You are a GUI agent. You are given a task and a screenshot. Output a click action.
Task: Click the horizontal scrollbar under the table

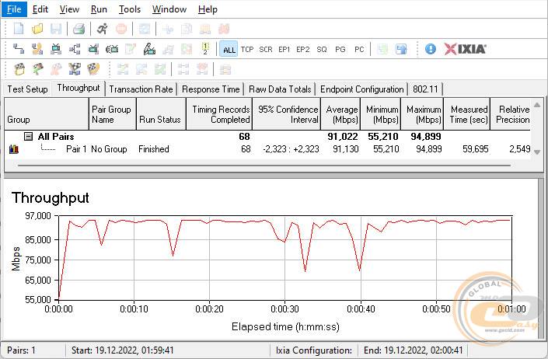pos(264,166)
